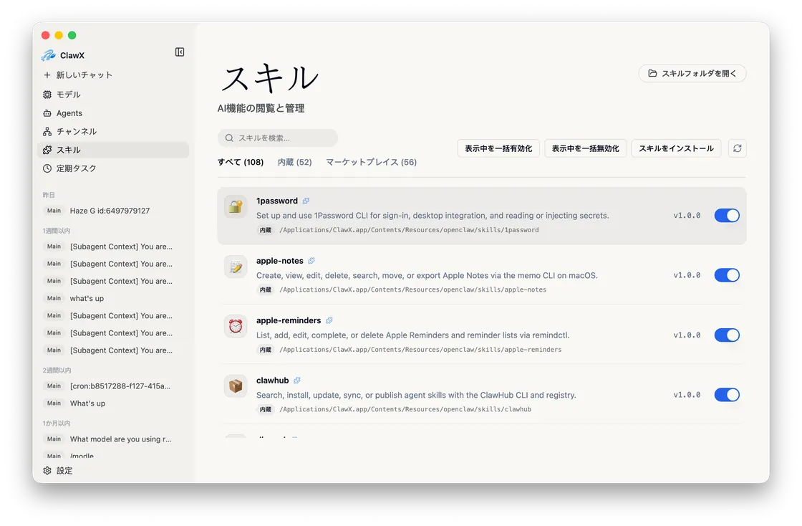Refresh the skills list with refresh icon
802x526 pixels.
coord(737,148)
